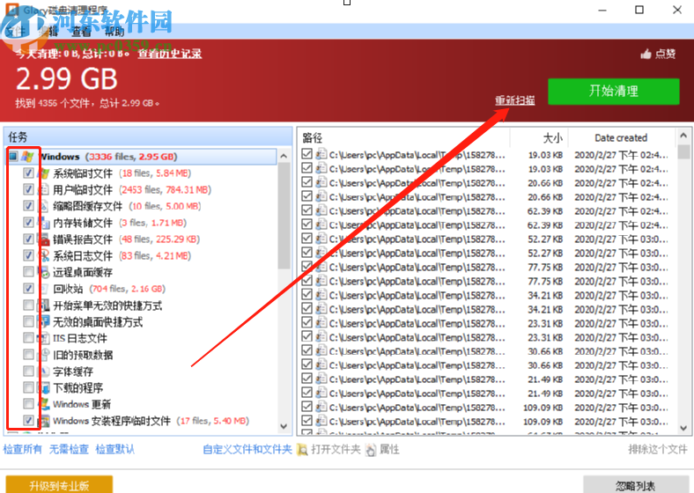Click the 内存转储文件 icon

(43, 223)
